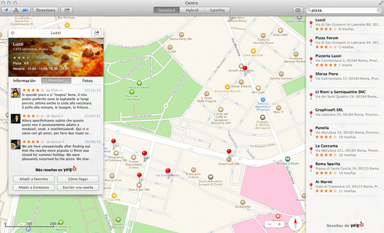Screen dimensions: 384x233
Task: Click the Añadir a favoritos button
Action: pyautogui.click(x=33, y=179)
